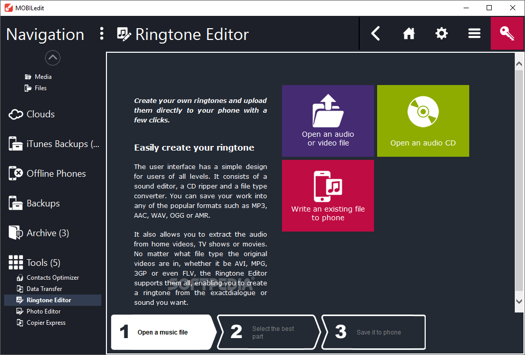Image resolution: width=525 pixels, height=355 pixels.
Task: Click the back arrow in top toolbar
Action: tap(376, 33)
